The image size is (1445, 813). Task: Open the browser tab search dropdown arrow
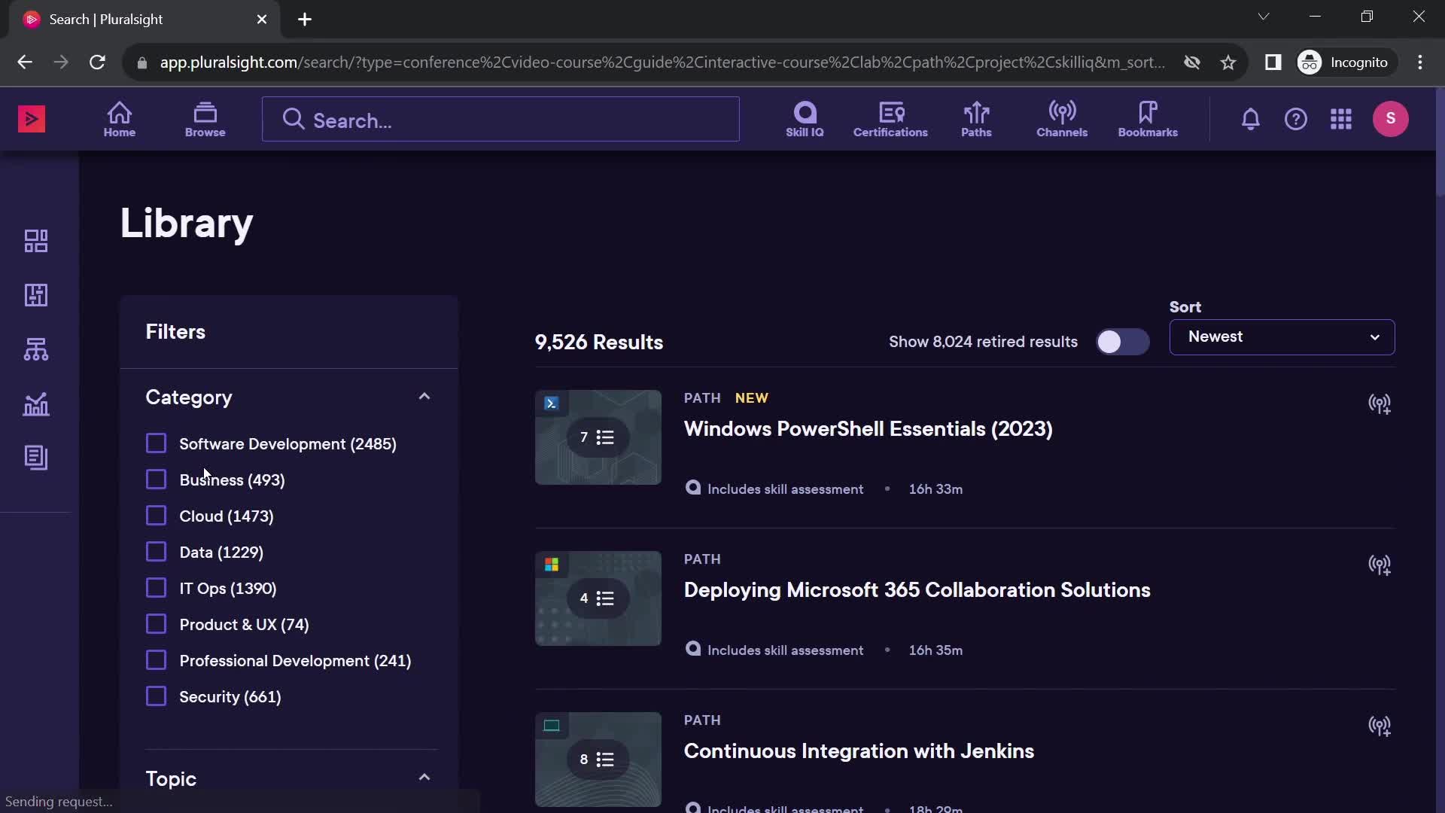(1264, 17)
